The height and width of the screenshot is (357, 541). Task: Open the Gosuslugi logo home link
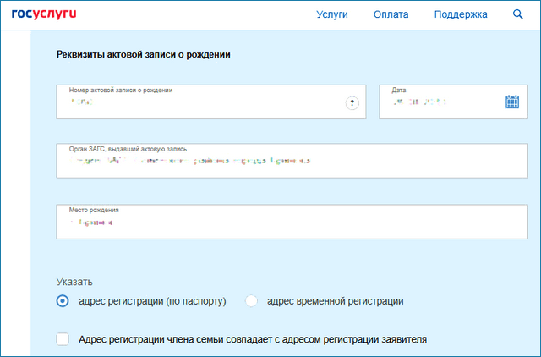click(44, 14)
